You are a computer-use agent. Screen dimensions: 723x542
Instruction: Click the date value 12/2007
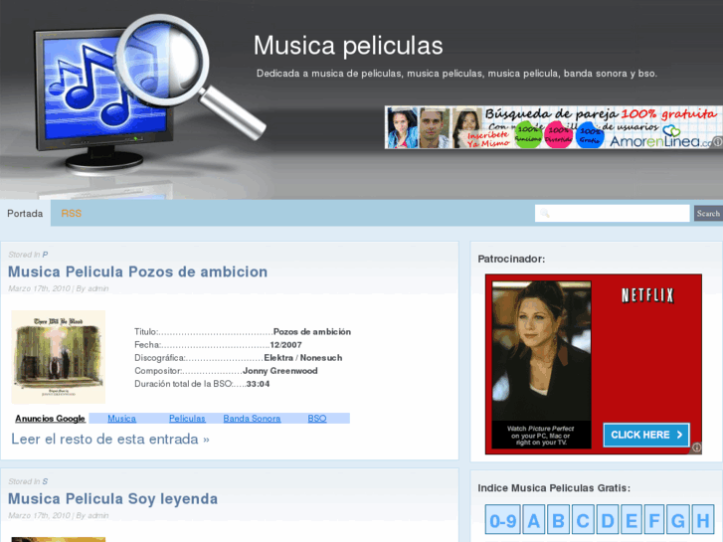point(285,345)
